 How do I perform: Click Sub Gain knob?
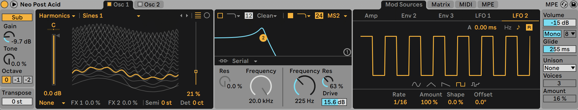click(9, 37)
